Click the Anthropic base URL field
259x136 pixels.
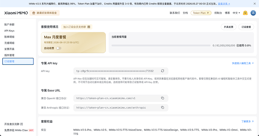pos(121,108)
